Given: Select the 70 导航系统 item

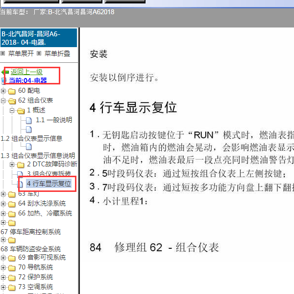Looking at the screenshot, I should tap(35, 267).
